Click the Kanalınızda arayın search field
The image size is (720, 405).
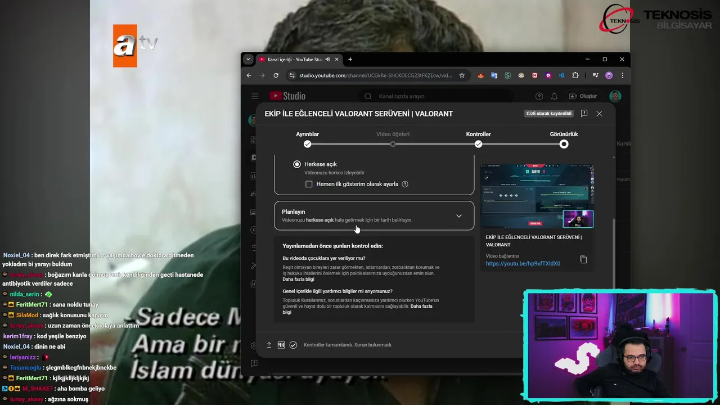[436, 96]
